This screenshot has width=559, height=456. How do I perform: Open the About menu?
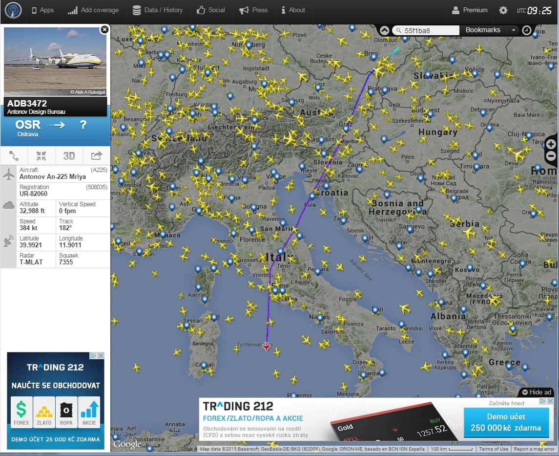coord(293,10)
